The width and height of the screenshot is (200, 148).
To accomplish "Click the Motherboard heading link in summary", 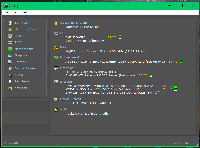I will click(70, 57).
